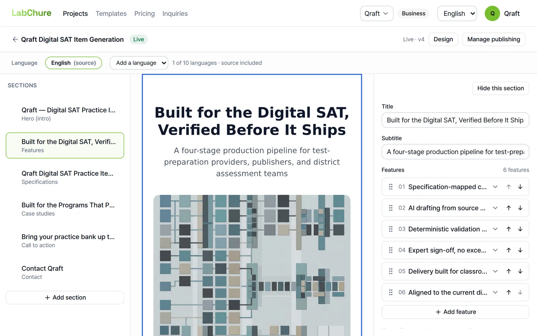Select the English (source) language pill
Screen dimensions: 537x336
[74, 63]
